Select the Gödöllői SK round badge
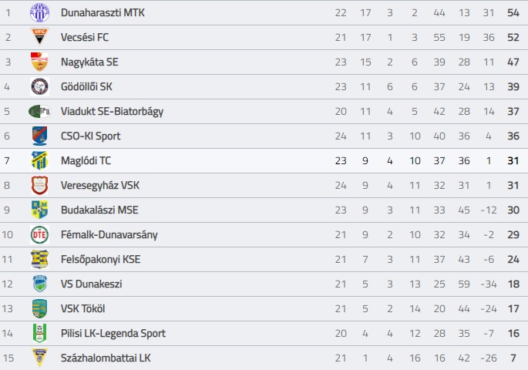The width and height of the screenshot is (528, 370). point(40,86)
